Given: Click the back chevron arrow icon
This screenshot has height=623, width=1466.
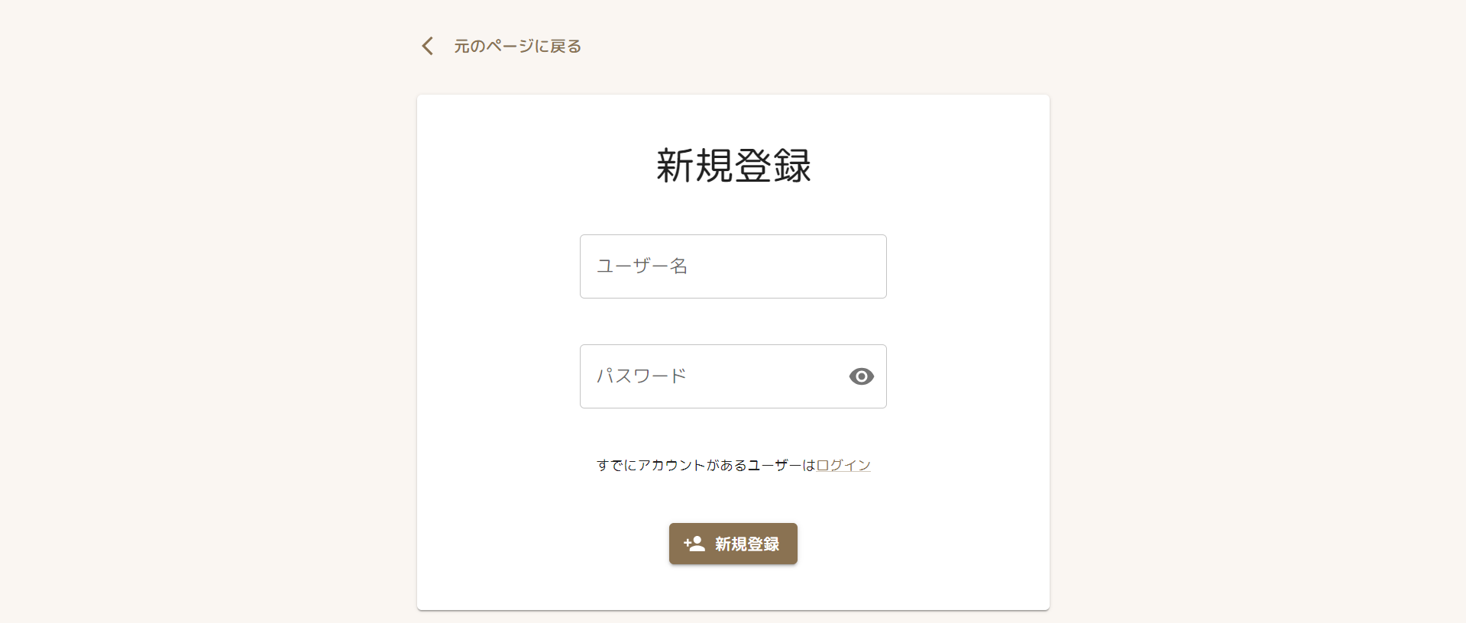Looking at the screenshot, I should (428, 46).
